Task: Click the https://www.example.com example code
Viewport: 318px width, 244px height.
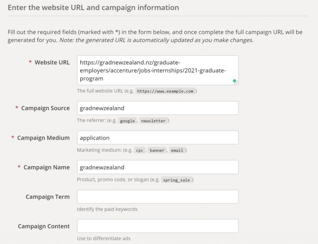Action: (165, 91)
